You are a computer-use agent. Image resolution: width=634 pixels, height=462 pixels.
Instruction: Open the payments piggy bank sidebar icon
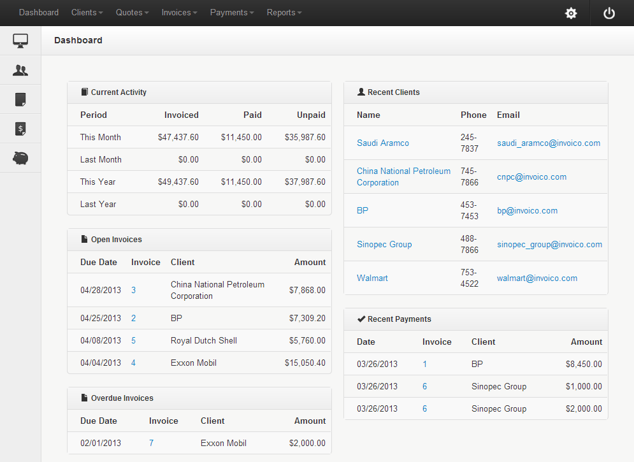[20, 158]
